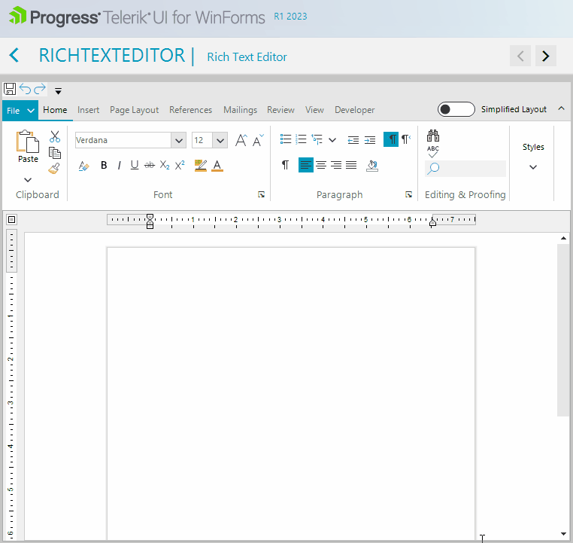573x543 pixels.
Task: Toggle left-to-right text direction
Action: click(391, 139)
